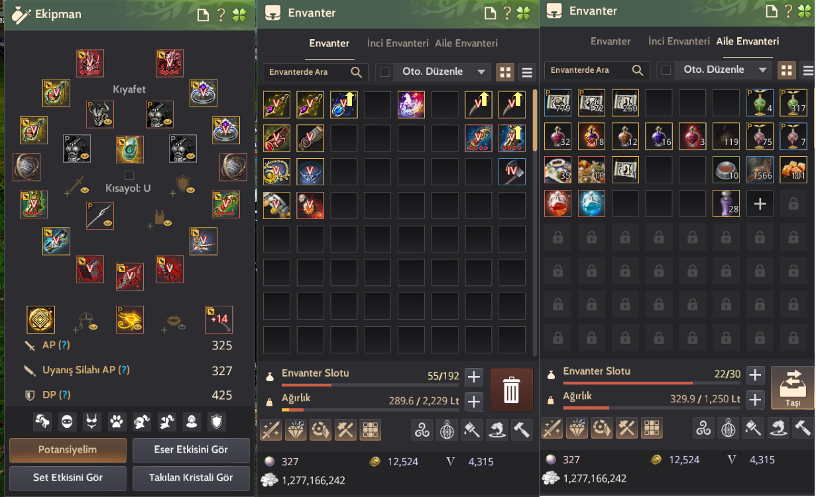Toggle the Oto. Düzenle checkbox in middle Envanter
The height and width of the screenshot is (497, 816).
click(x=384, y=71)
